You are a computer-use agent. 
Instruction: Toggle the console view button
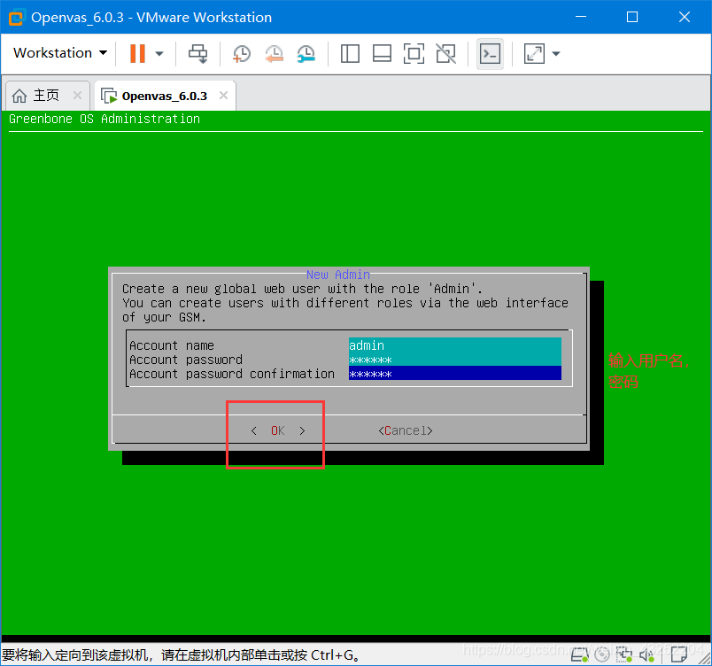pyautogui.click(x=490, y=53)
